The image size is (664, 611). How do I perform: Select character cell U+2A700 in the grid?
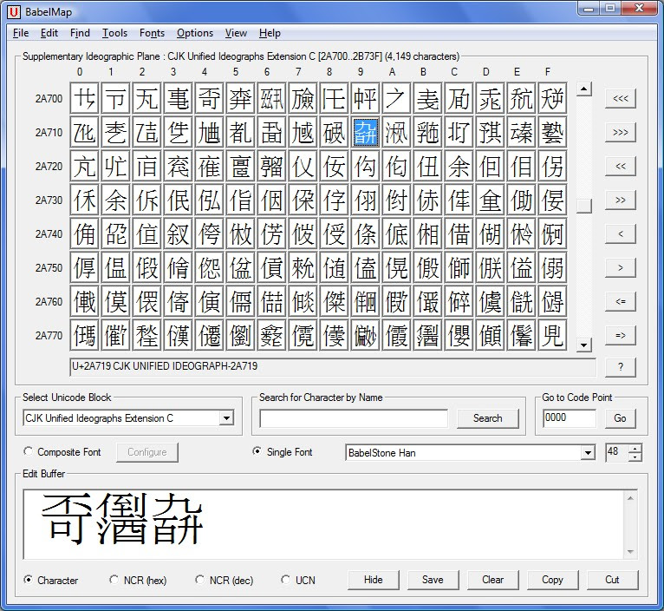tap(85, 98)
